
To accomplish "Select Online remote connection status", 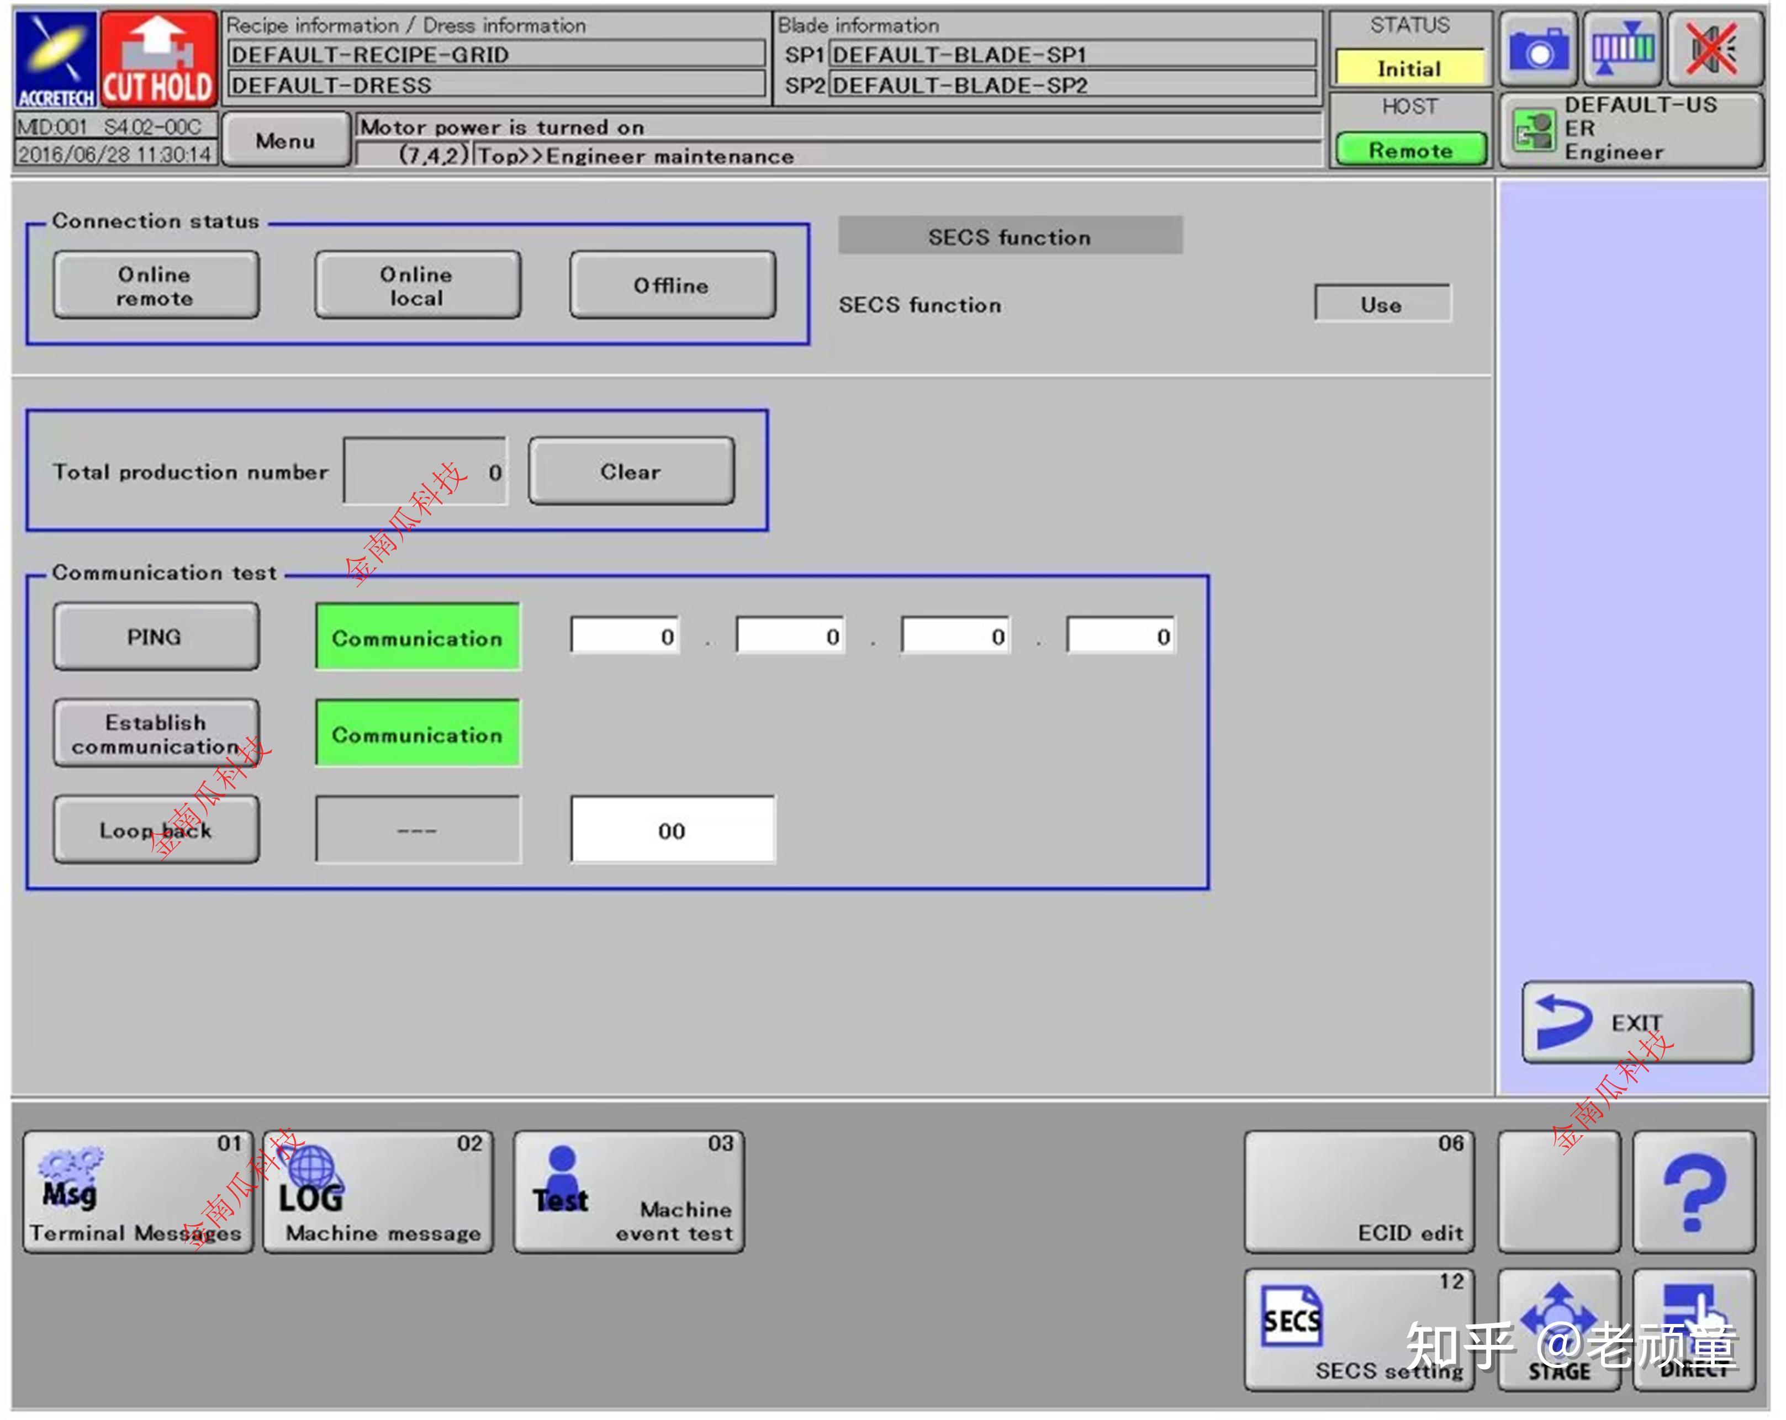I will tap(156, 285).
